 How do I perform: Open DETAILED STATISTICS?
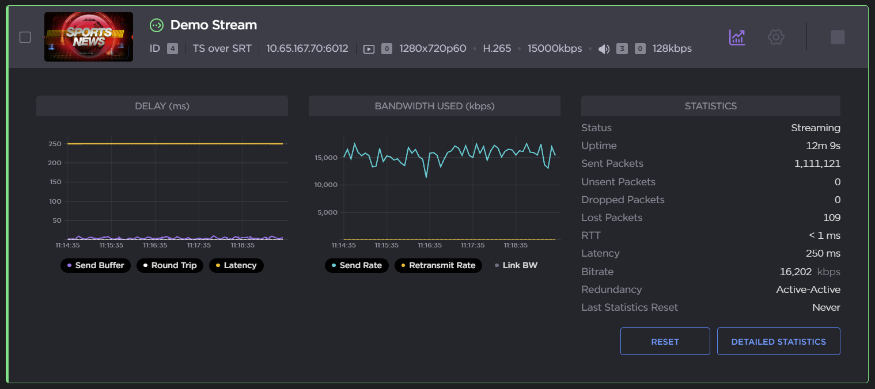click(778, 341)
